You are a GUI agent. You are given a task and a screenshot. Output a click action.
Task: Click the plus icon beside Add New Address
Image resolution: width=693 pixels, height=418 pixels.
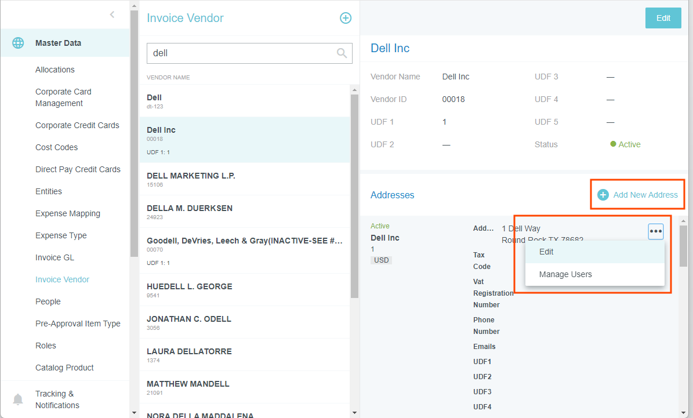coord(603,195)
